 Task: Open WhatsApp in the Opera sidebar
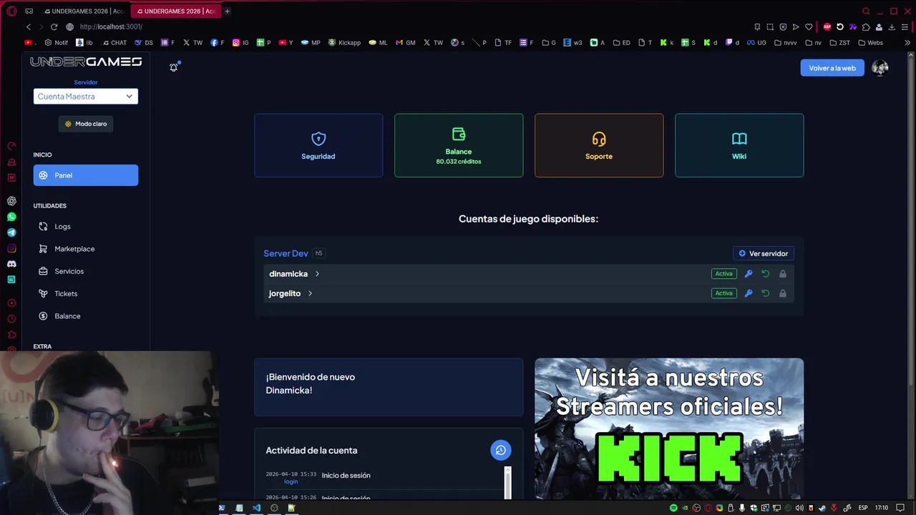coord(11,217)
